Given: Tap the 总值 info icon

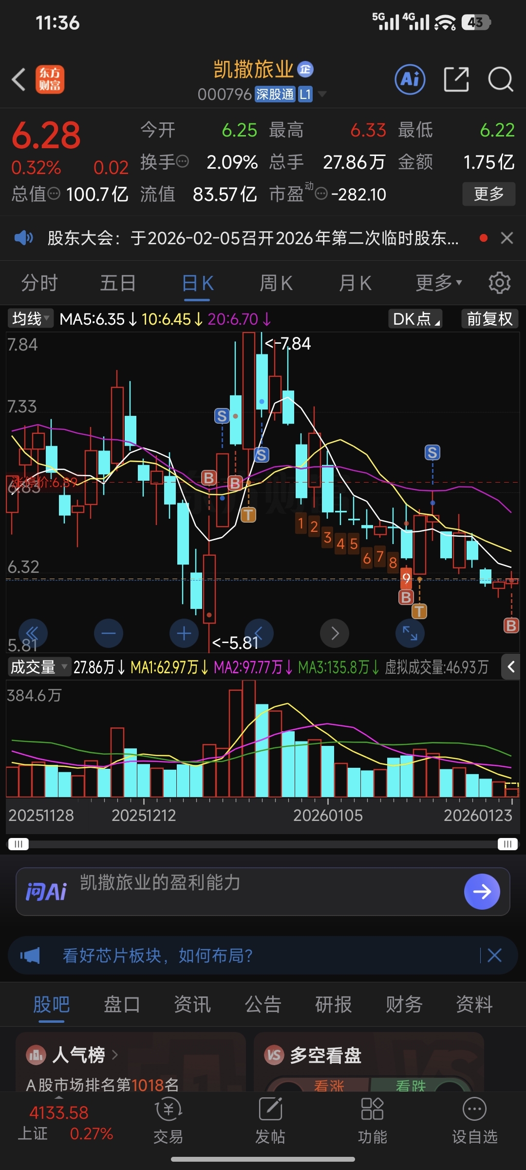Looking at the screenshot, I should [54, 194].
